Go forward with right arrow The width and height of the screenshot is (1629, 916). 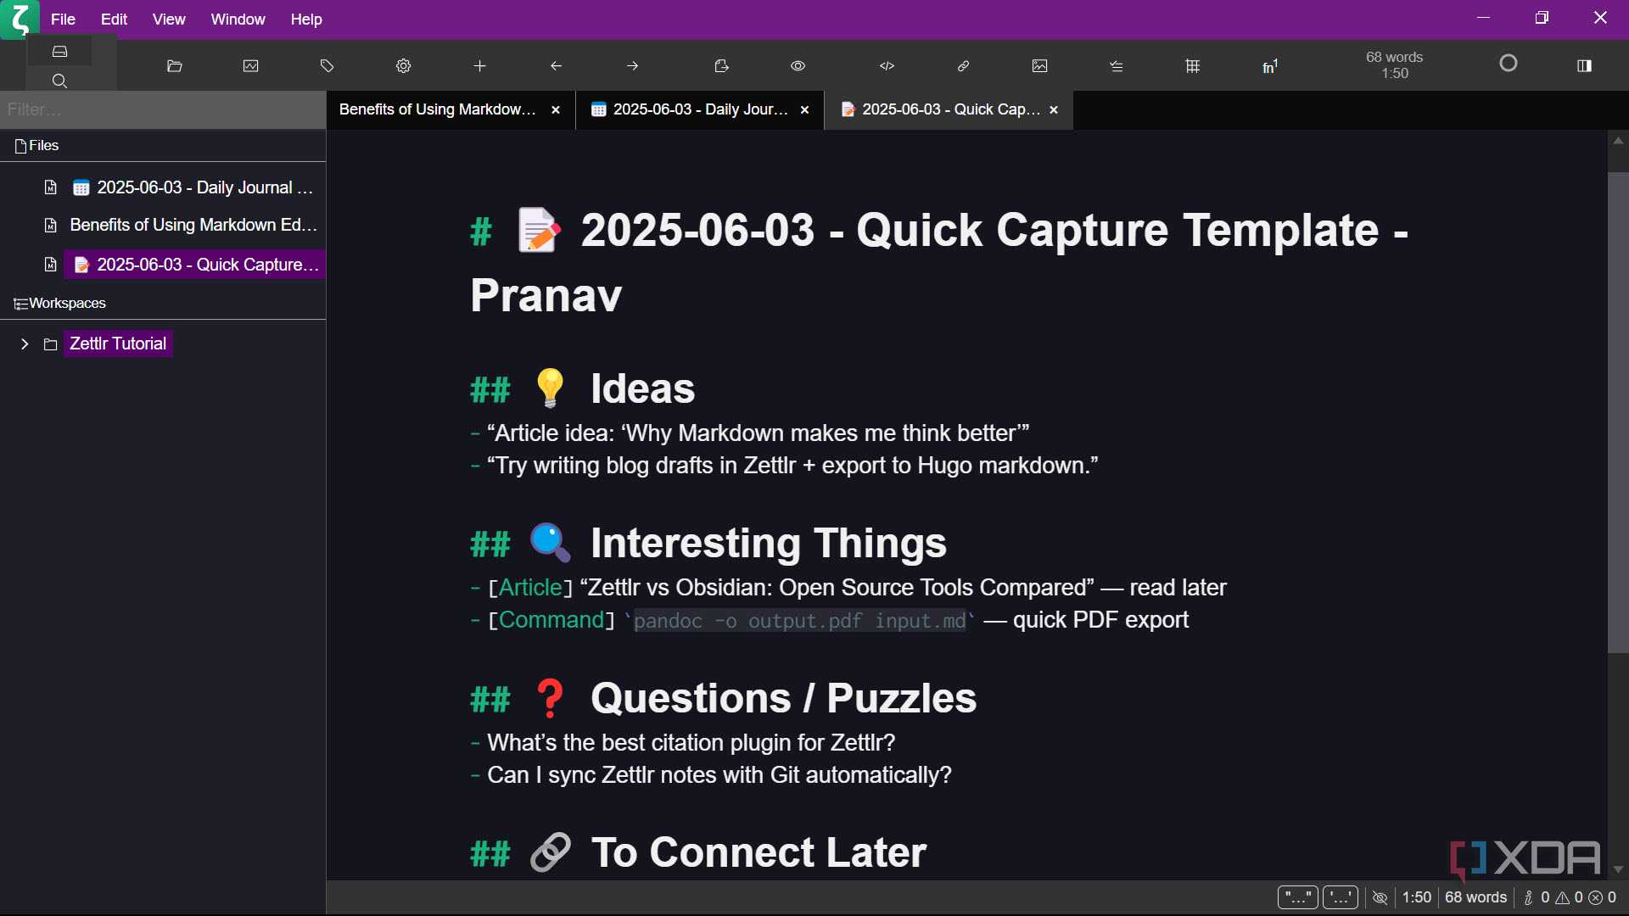point(633,66)
